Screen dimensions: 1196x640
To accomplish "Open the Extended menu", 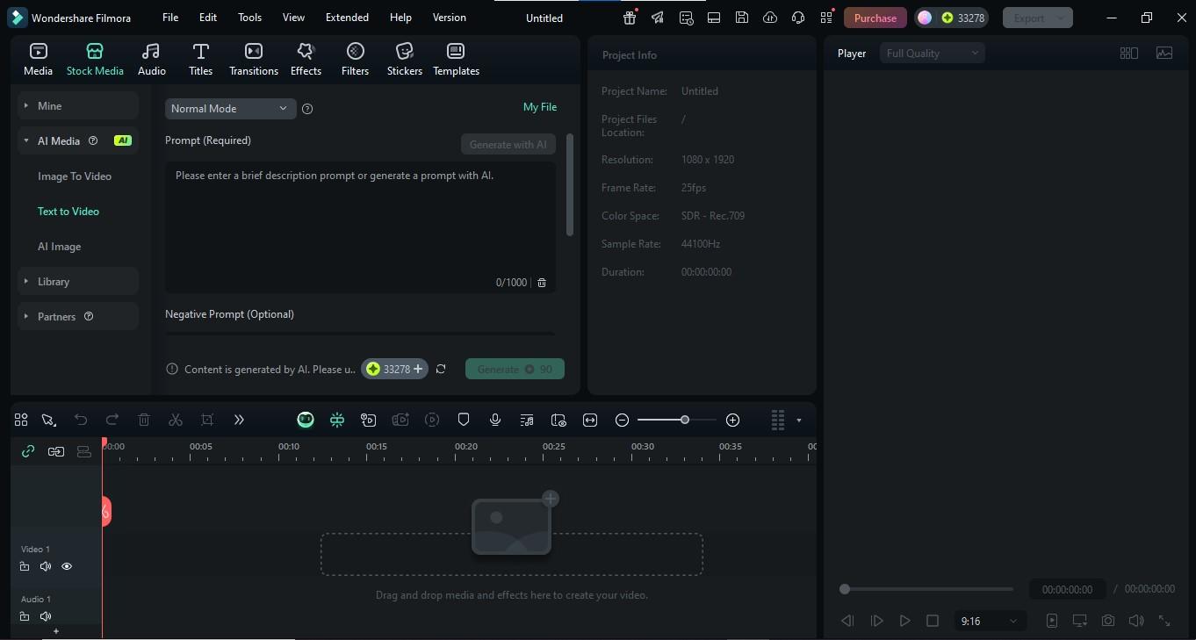I will click(x=347, y=18).
